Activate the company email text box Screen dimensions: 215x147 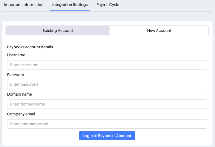click(107, 124)
